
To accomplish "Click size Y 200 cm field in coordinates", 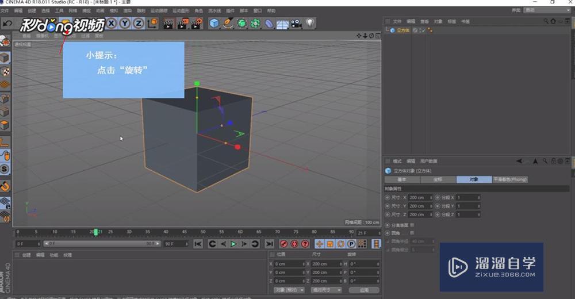I will click(x=327, y=272).
